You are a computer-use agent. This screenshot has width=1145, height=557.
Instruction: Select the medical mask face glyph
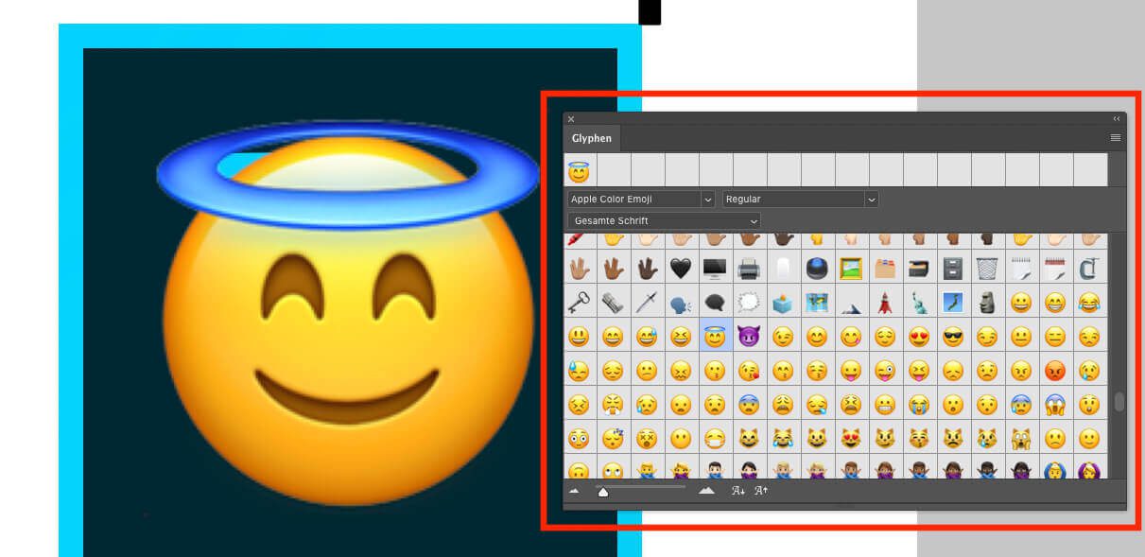(715, 439)
